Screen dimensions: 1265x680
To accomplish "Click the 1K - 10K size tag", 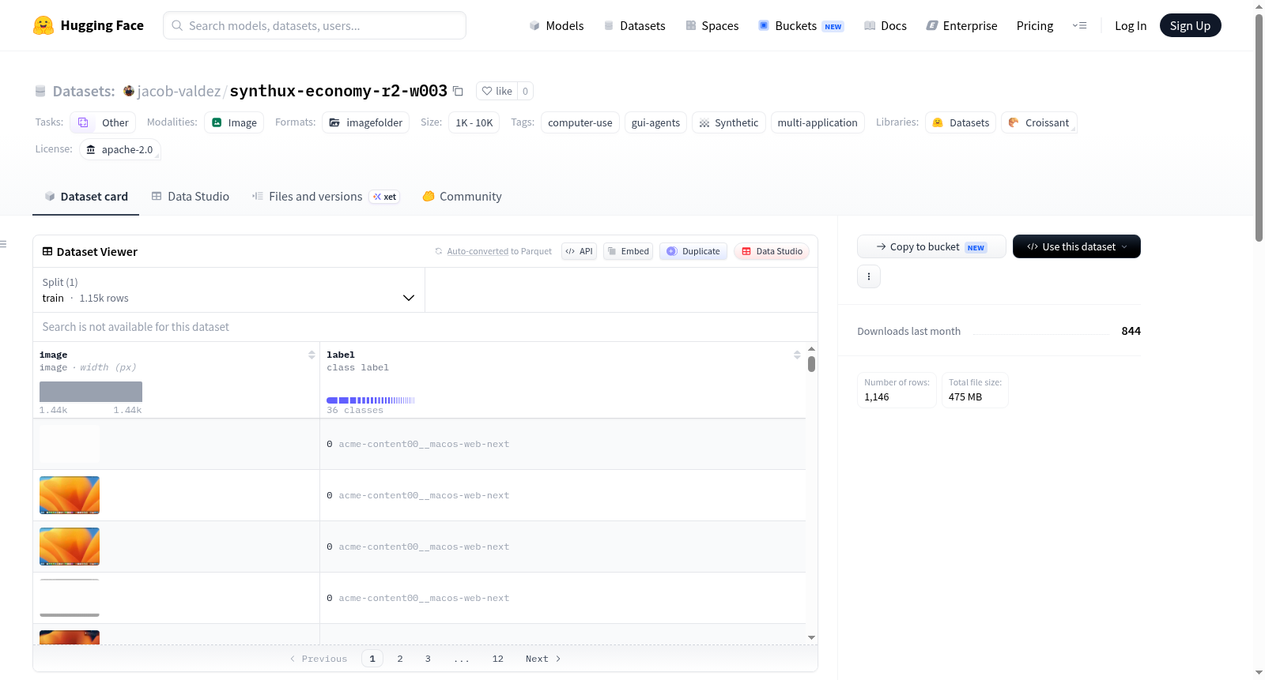I will pos(474,122).
